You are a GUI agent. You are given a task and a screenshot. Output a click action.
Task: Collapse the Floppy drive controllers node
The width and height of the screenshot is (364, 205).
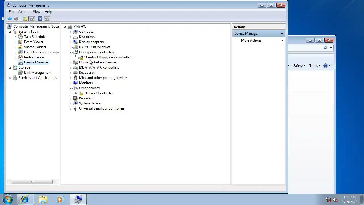(x=70, y=52)
